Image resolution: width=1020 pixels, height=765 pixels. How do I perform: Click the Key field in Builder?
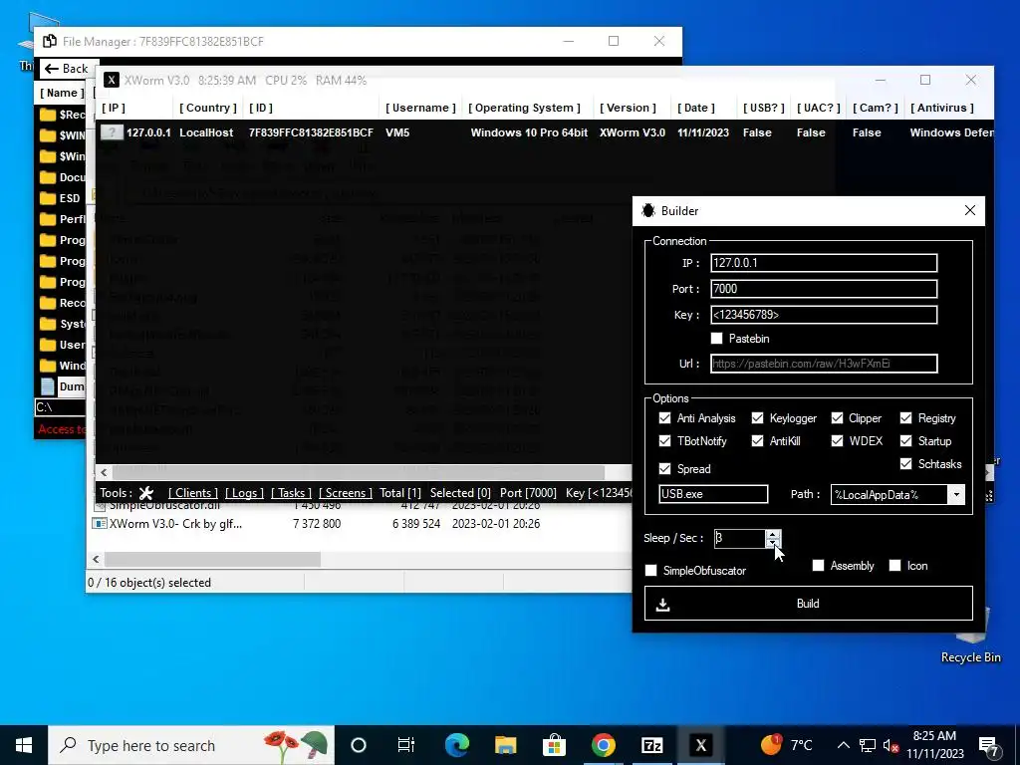click(824, 315)
